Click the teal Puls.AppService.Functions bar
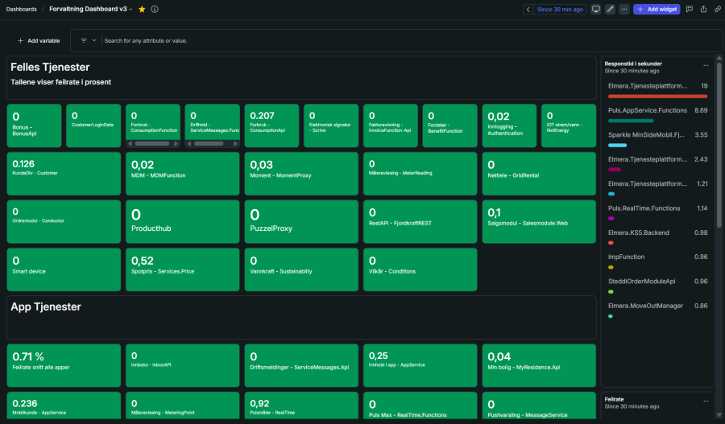Screen dimensions: 725x424 631,121
